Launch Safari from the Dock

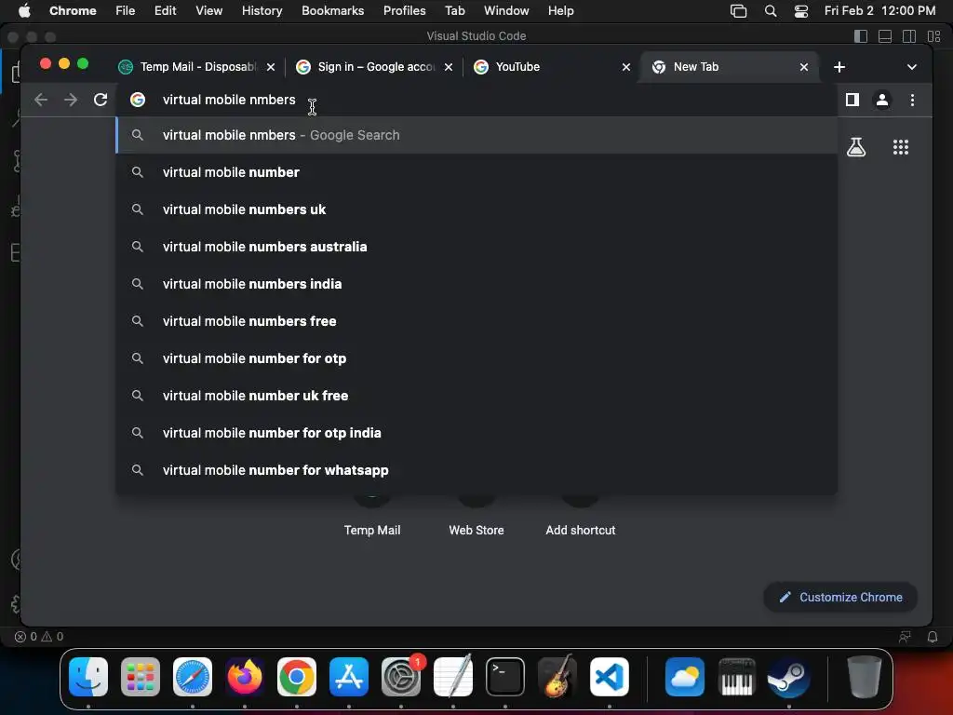click(193, 677)
